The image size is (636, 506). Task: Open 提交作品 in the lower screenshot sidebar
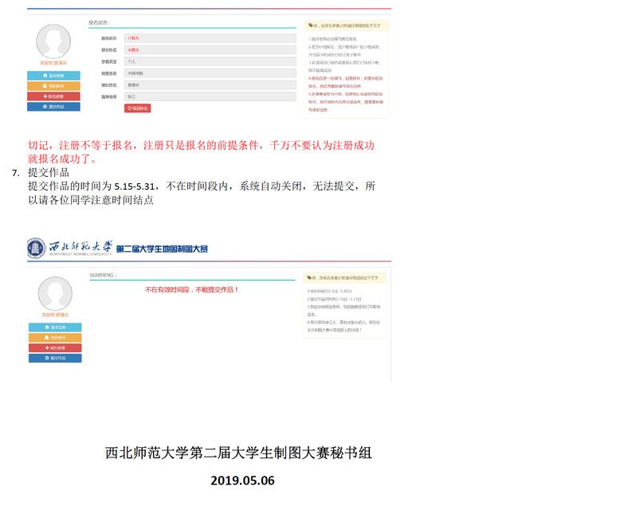(55, 359)
